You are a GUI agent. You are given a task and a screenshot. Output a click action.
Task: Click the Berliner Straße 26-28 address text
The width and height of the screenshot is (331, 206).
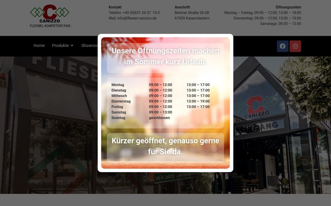192,13
